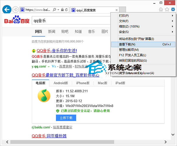Switch to the iPhone版 tab

click(x=83, y=83)
